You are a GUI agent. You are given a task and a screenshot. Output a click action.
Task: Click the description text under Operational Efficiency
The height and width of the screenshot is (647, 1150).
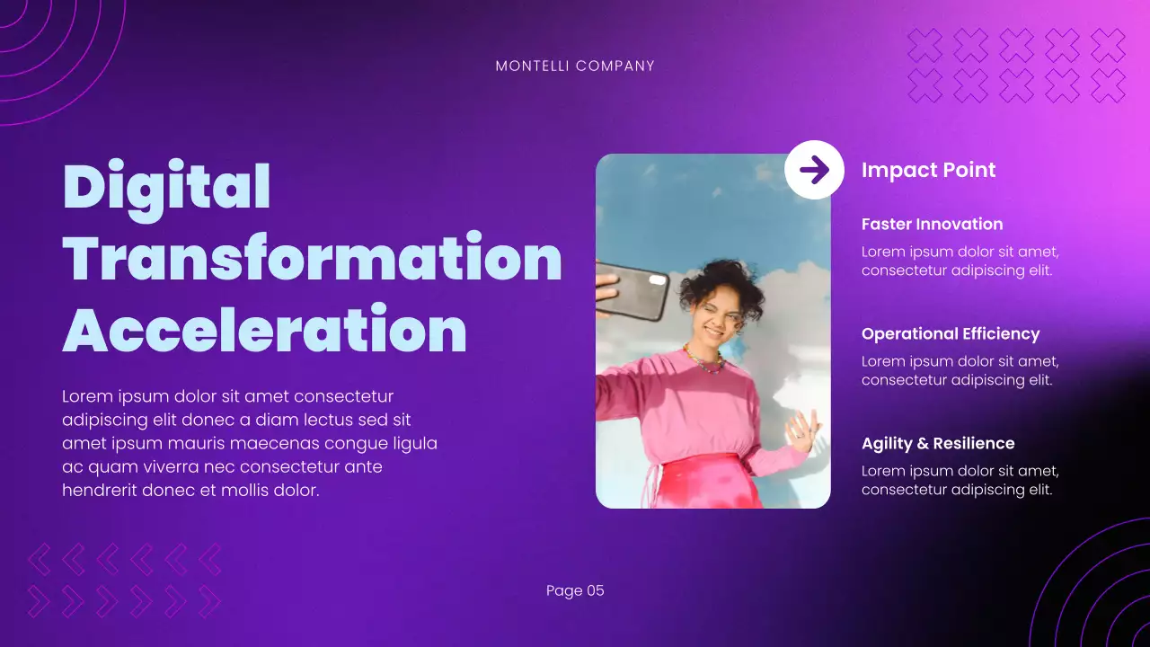tap(960, 370)
